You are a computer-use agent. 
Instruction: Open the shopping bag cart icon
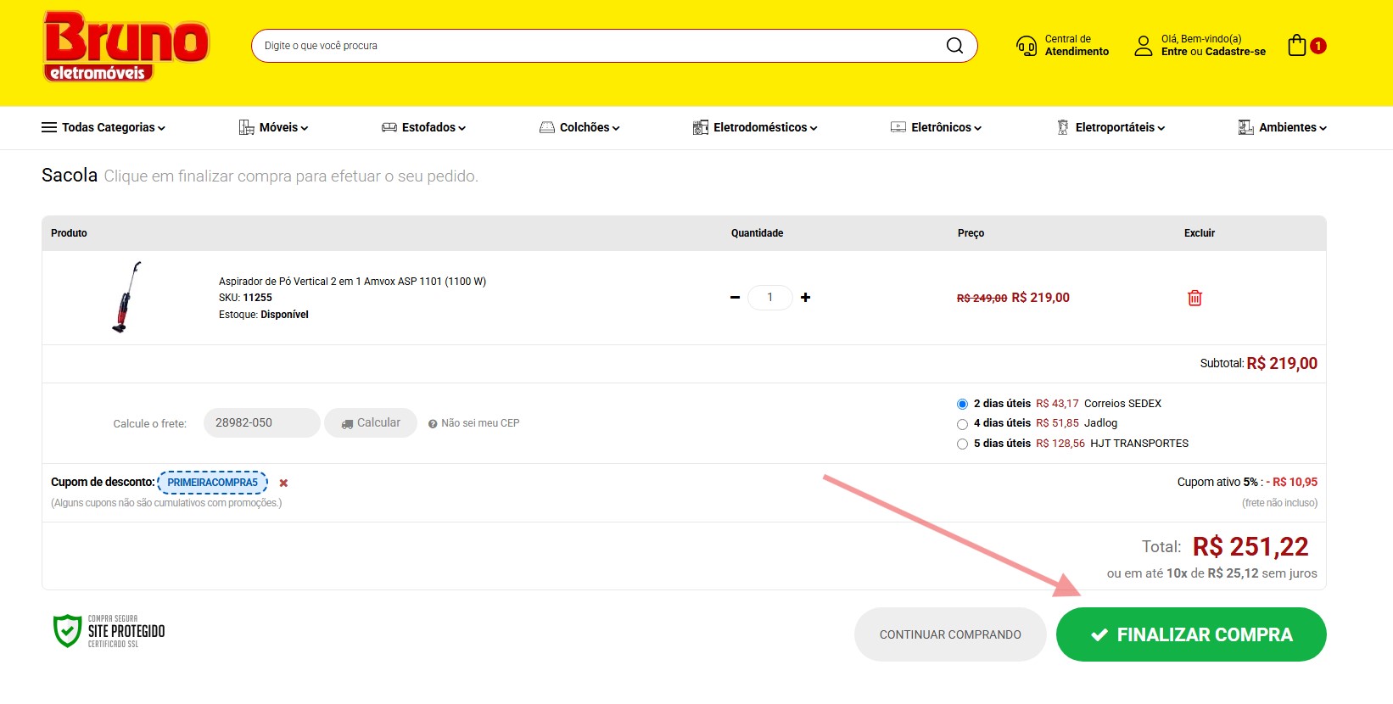(1297, 46)
